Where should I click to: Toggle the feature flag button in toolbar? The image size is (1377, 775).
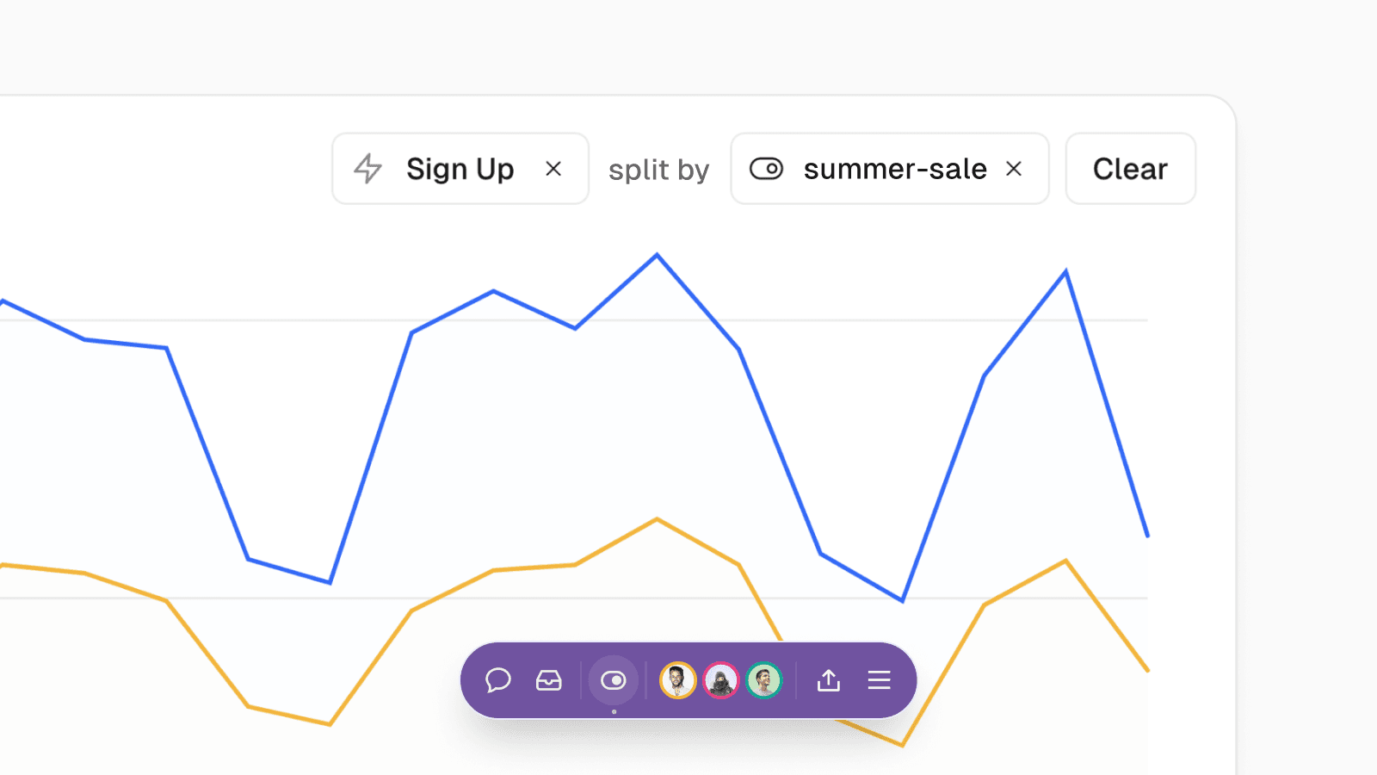pos(614,680)
